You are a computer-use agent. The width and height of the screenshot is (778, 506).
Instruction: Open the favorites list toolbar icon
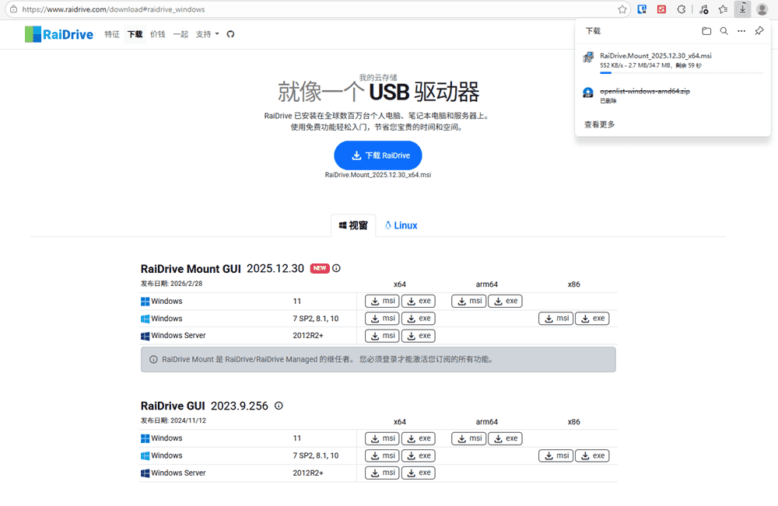(723, 9)
